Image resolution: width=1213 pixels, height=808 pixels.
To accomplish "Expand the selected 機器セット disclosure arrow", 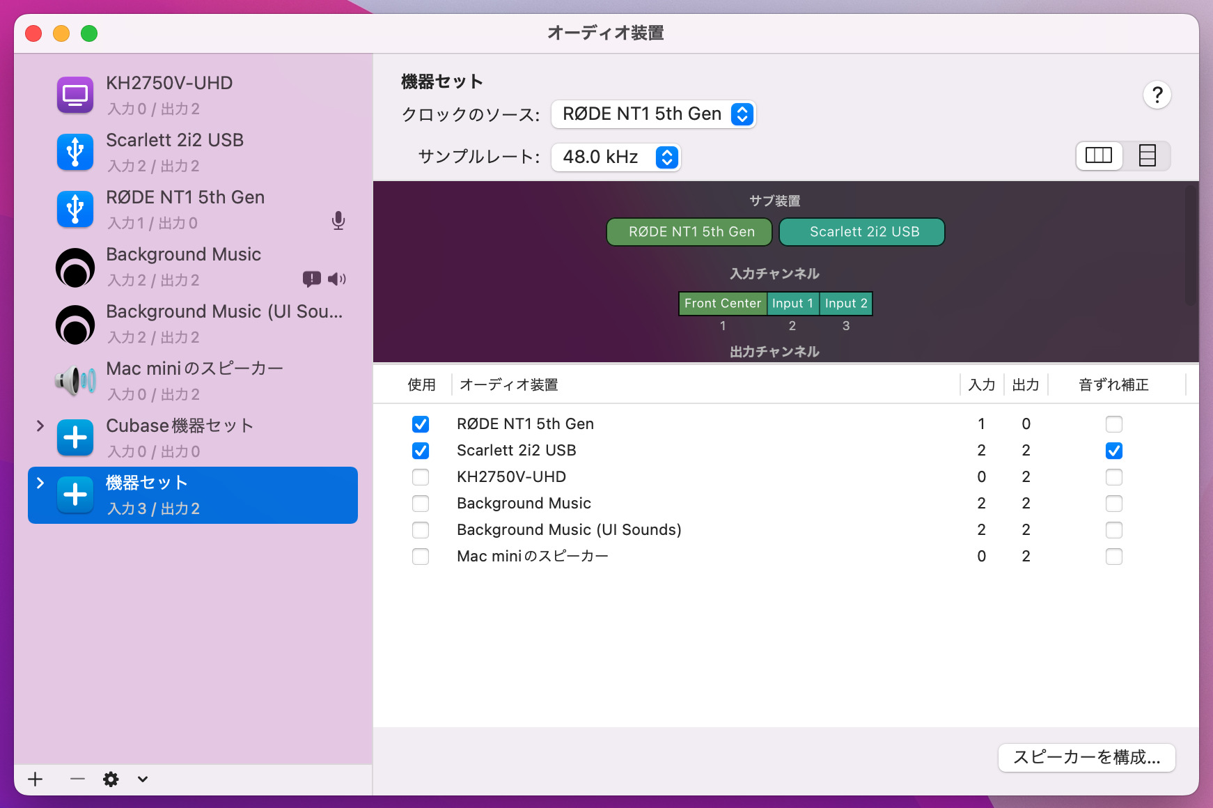I will [40, 483].
